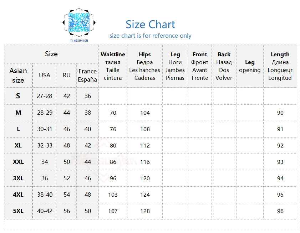Select the 27-28 USA size cell
Image resolution: width=300 pixels, height=233 pixels.
pos(45,96)
